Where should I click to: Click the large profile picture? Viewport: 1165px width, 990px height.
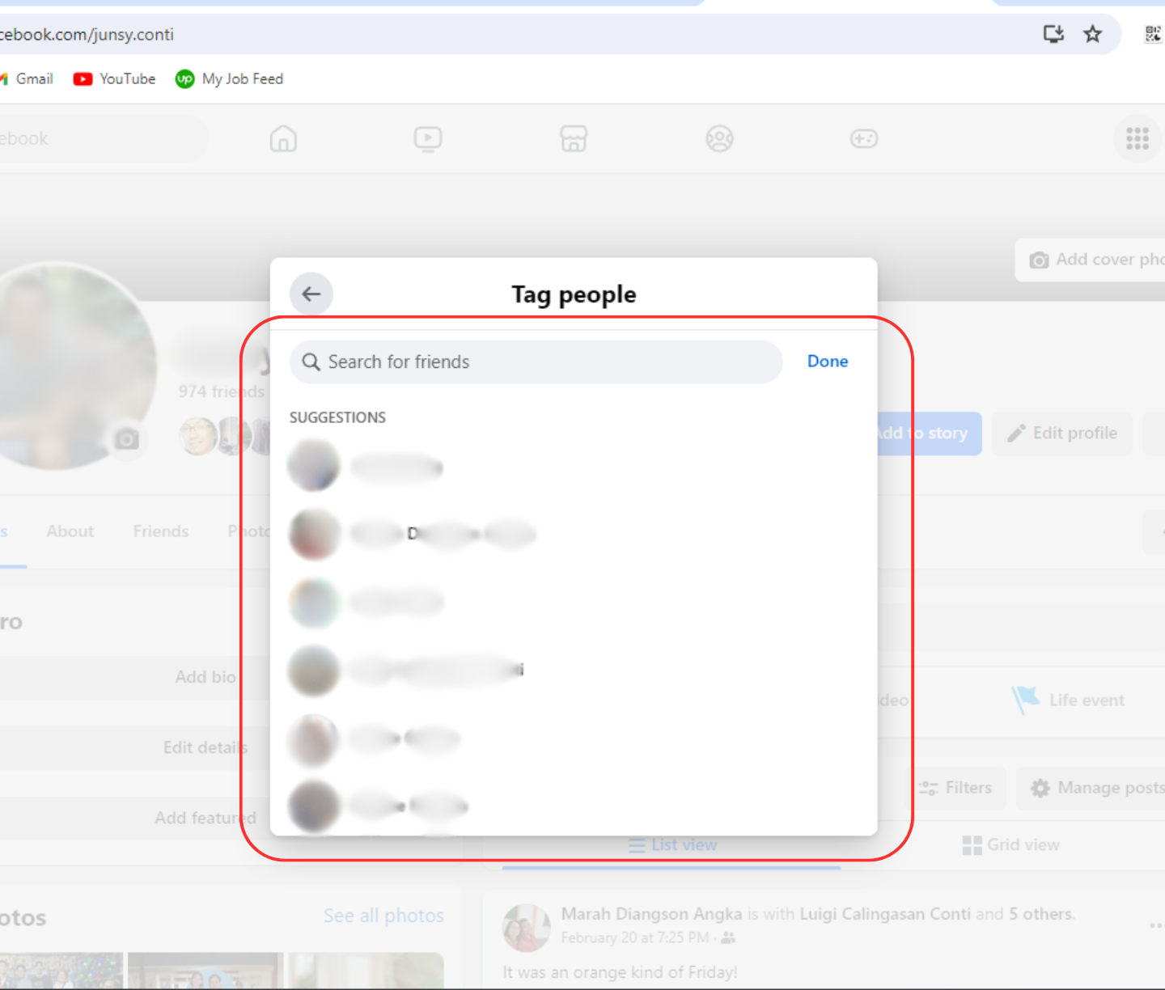pos(57,366)
